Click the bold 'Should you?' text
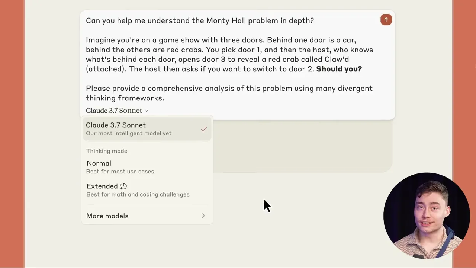 pyautogui.click(x=339, y=69)
